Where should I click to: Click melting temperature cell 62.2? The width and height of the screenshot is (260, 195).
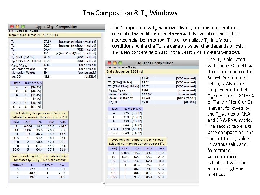(137, 157)
